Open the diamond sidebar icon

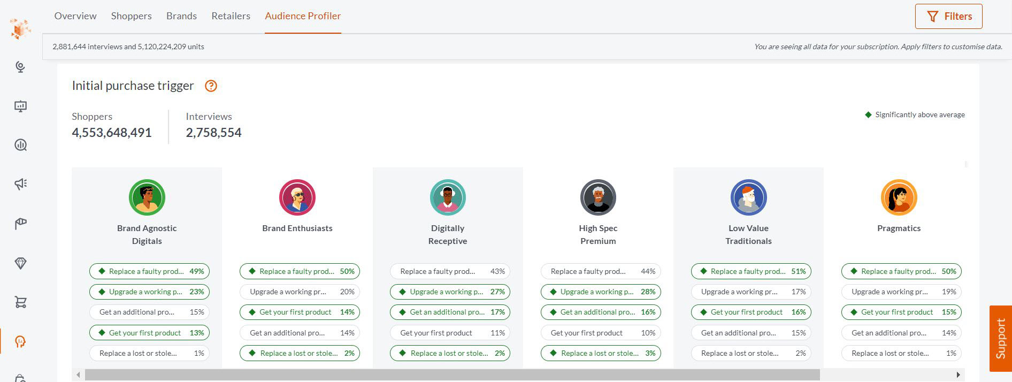pyautogui.click(x=20, y=263)
